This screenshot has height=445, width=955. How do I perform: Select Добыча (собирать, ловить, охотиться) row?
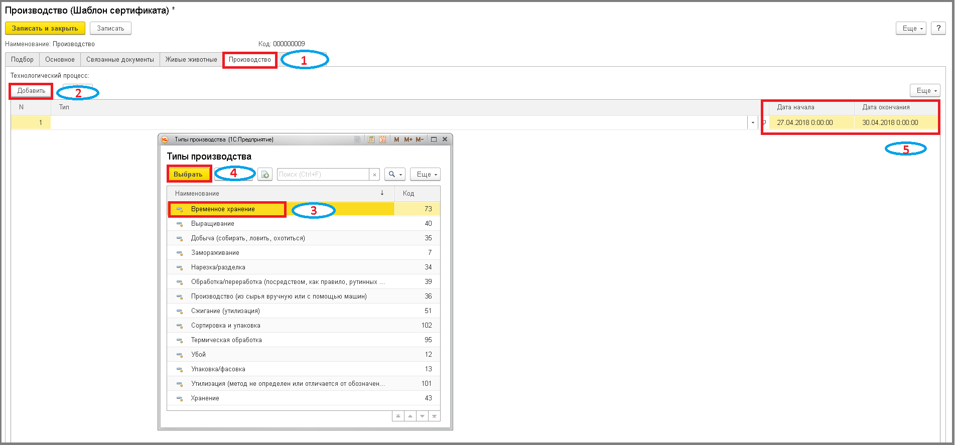(x=304, y=238)
